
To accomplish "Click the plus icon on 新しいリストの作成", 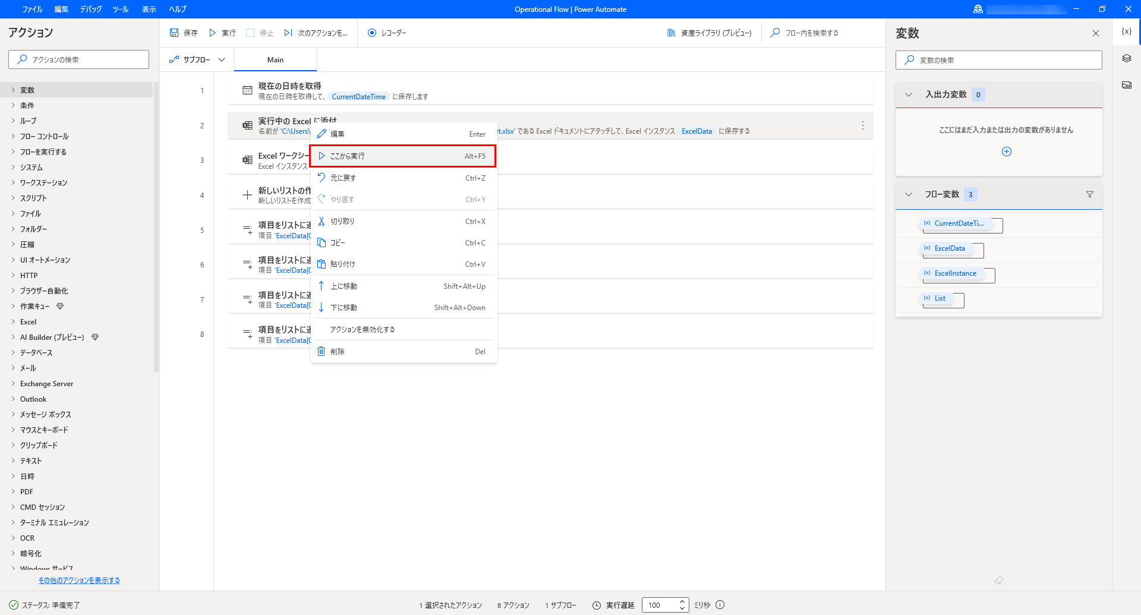I will [x=247, y=195].
